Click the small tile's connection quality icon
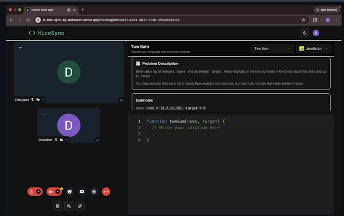This screenshot has width=344, height=216. tap(98, 140)
